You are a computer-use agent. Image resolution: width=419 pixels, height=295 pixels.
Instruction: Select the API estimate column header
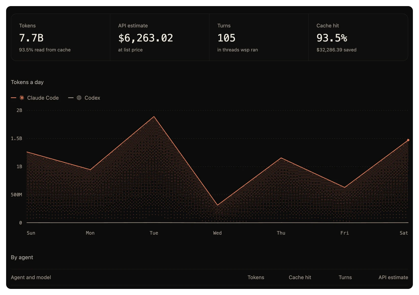click(x=393, y=277)
